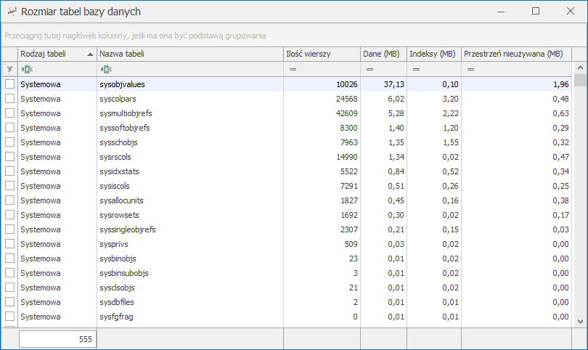Open text filter operator for Rodzaj tabeli
The image size is (588, 350).
click(27, 69)
